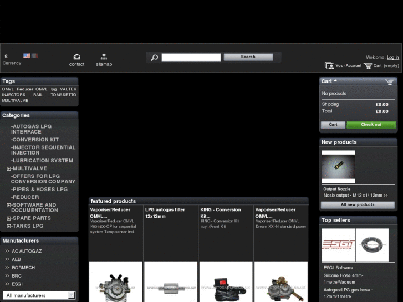Collapse the Cart panel arrow

(x=335, y=81)
